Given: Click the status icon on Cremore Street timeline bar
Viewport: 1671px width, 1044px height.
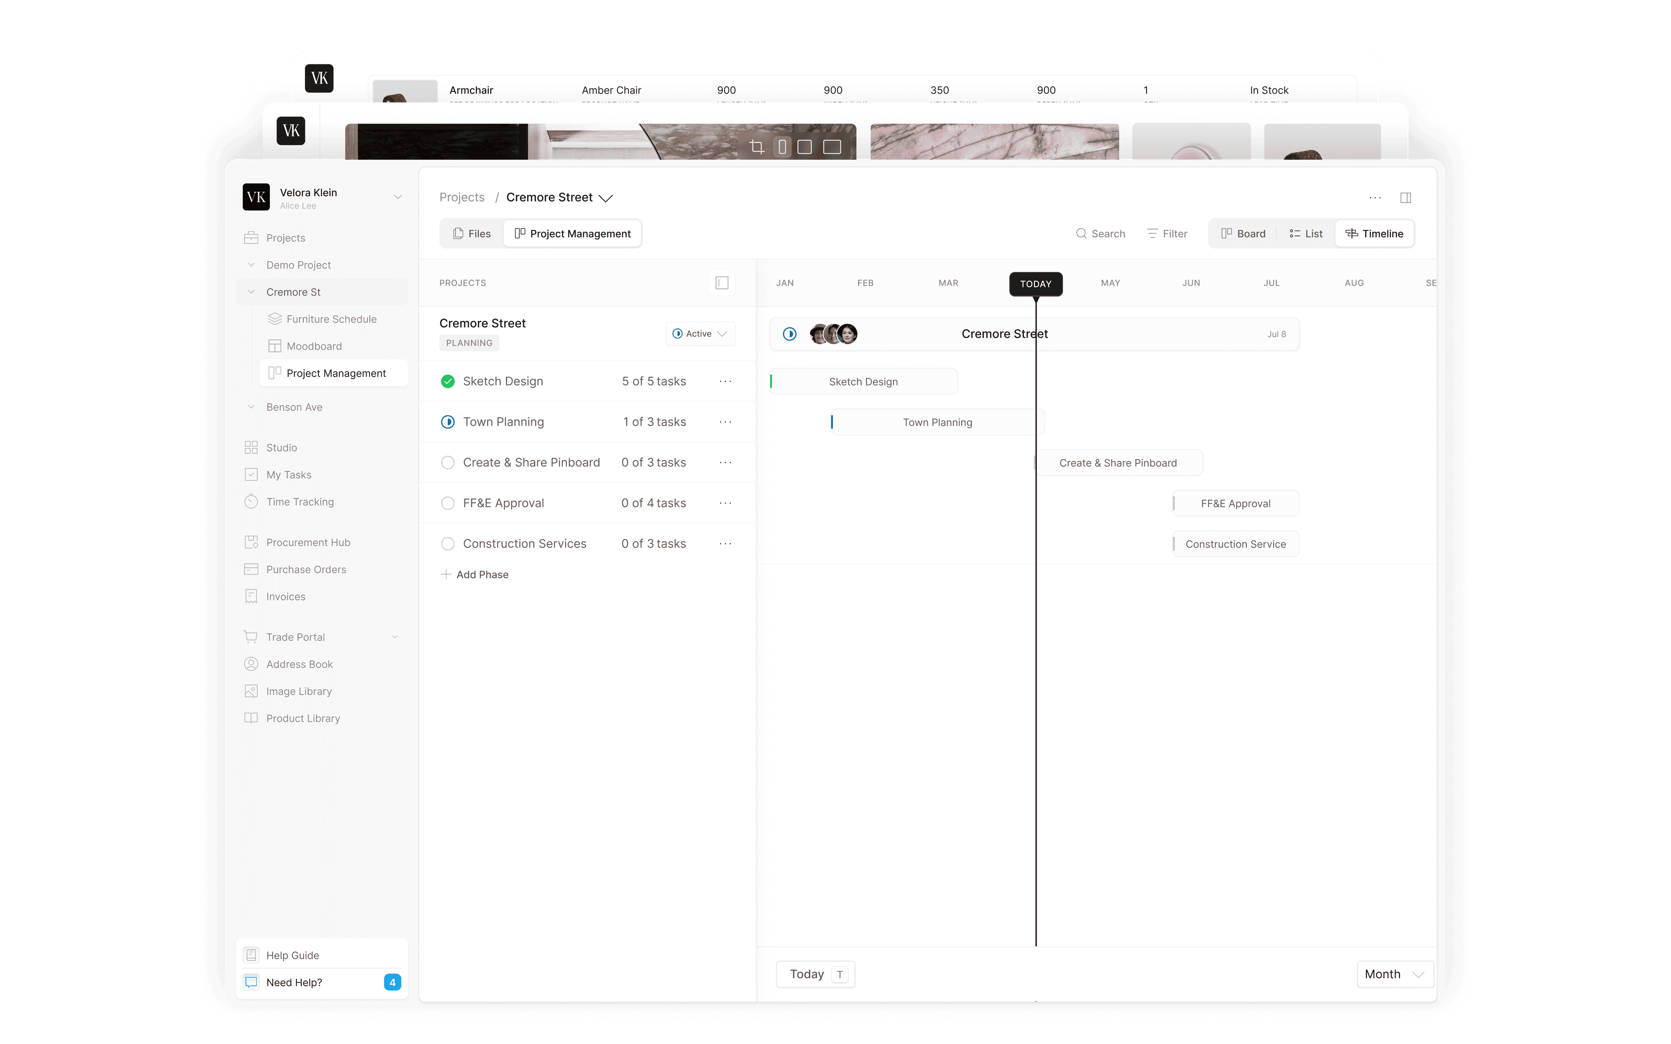Looking at the screenshot, I should [x=790, y=334].
